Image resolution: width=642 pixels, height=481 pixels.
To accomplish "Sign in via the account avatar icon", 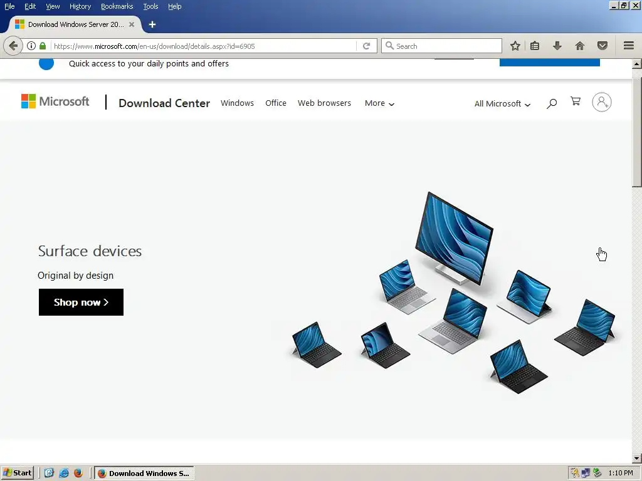I will point(602,102).
